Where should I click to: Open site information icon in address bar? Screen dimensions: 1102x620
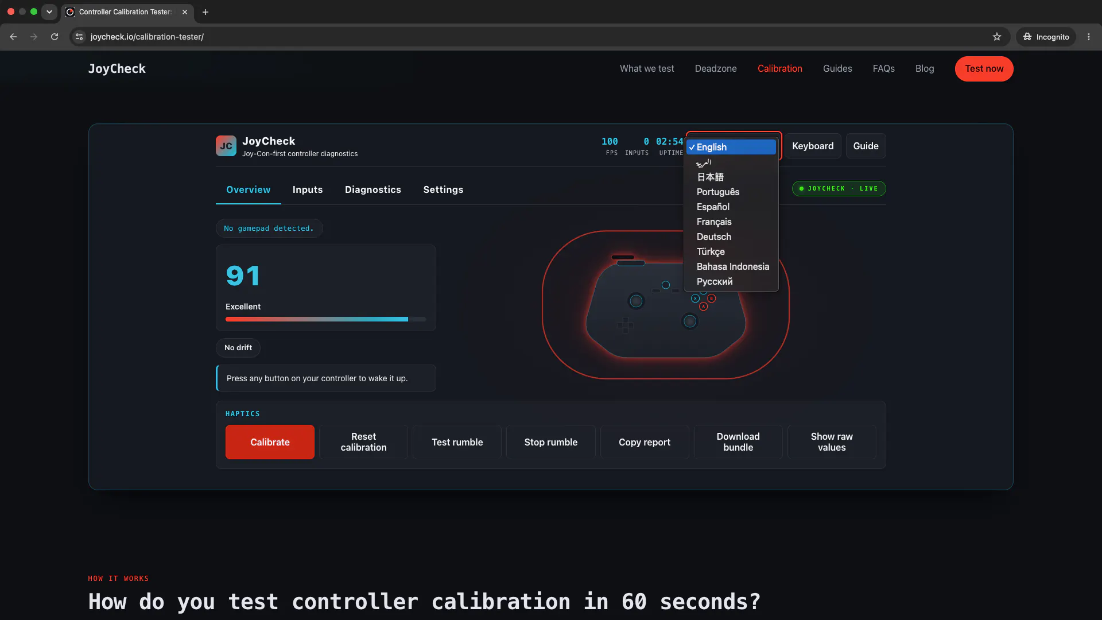pos(80,37)
